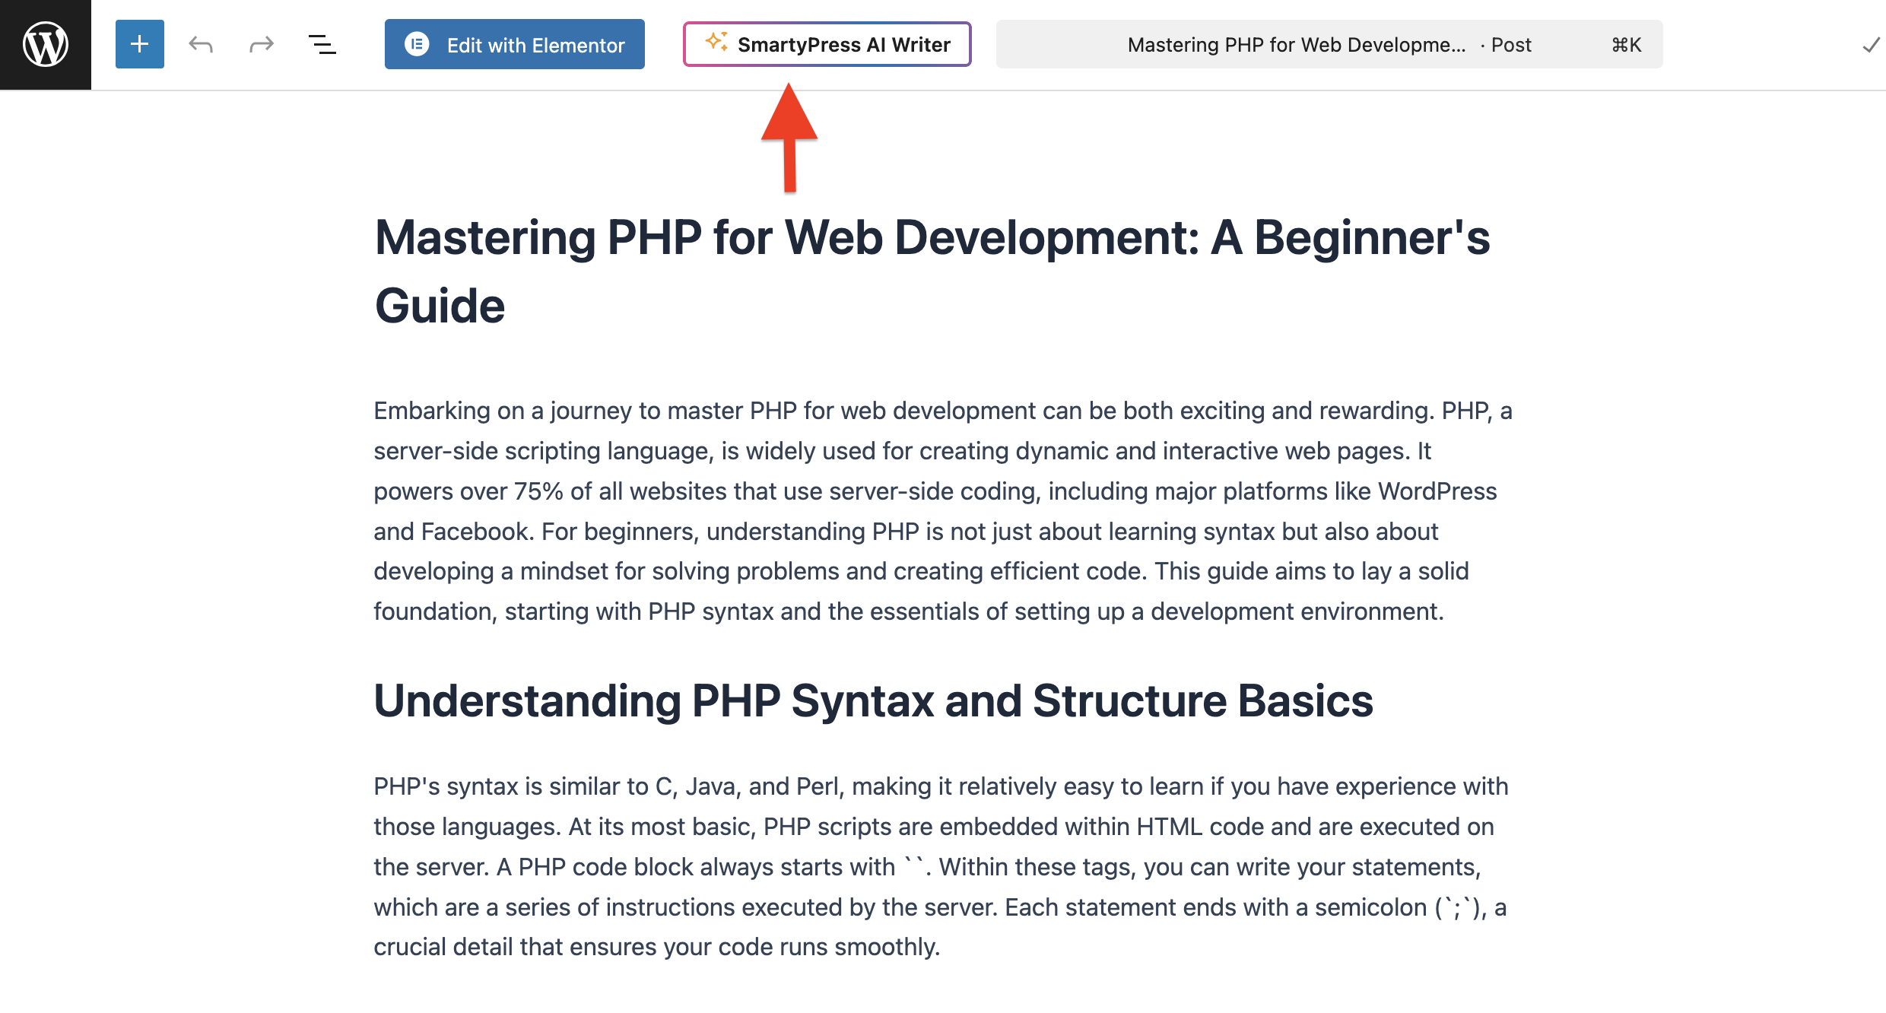This screenshot has height=1013, width=1886.
Task: Click the sparkle icon in SmartyPress button
Action: pos(716,42)
